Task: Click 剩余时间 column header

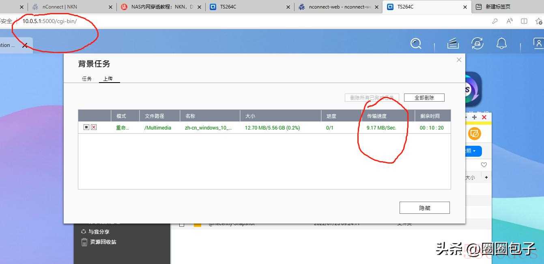Action: click(x=432, y=116)
